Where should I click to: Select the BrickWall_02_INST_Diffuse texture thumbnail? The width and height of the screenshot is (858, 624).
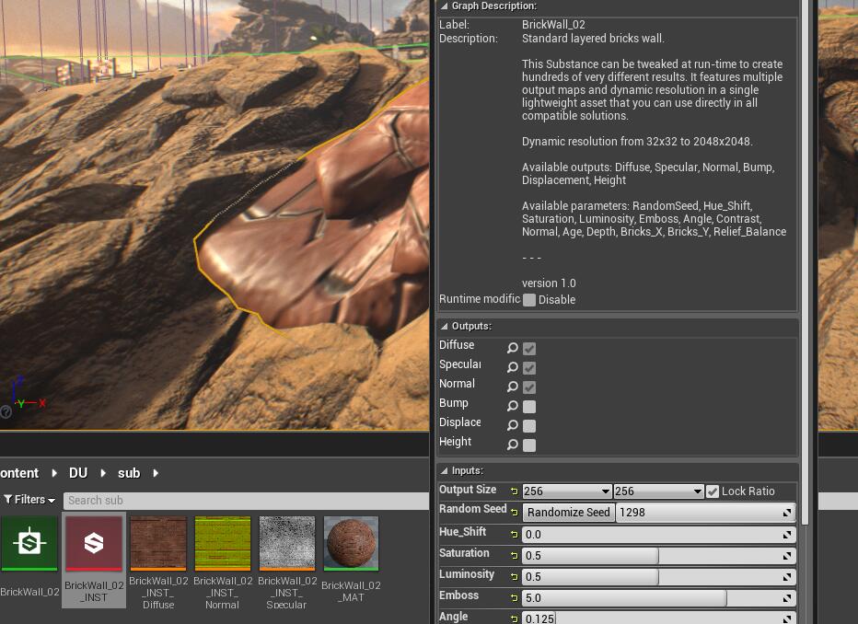[158, 543]
